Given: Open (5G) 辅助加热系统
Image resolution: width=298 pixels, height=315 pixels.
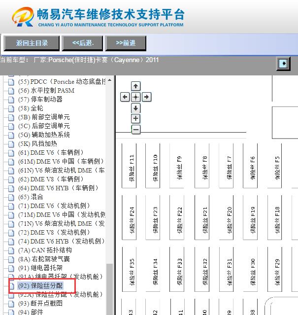Looking at the screenshot, I should [x=44, y=135].
